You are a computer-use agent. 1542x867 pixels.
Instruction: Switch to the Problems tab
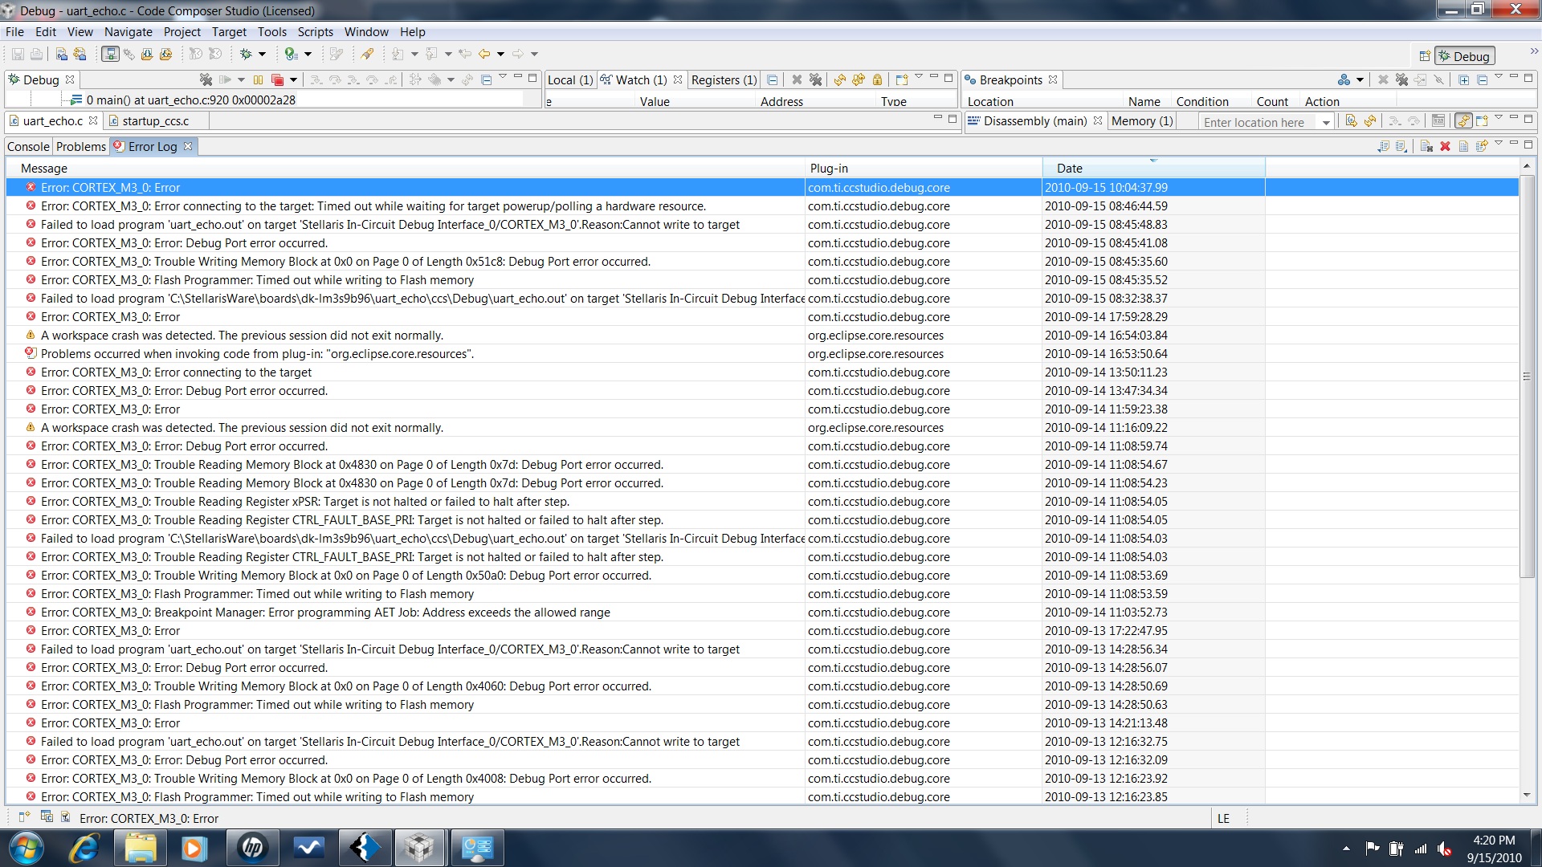pyautogui.click(x=80, y=146)
